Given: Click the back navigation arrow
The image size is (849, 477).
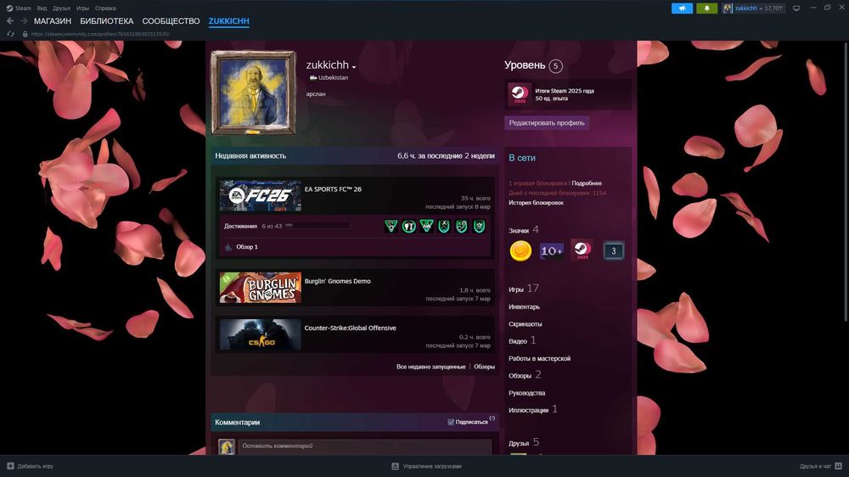Looking at the screenshot, I should (9, 20).
